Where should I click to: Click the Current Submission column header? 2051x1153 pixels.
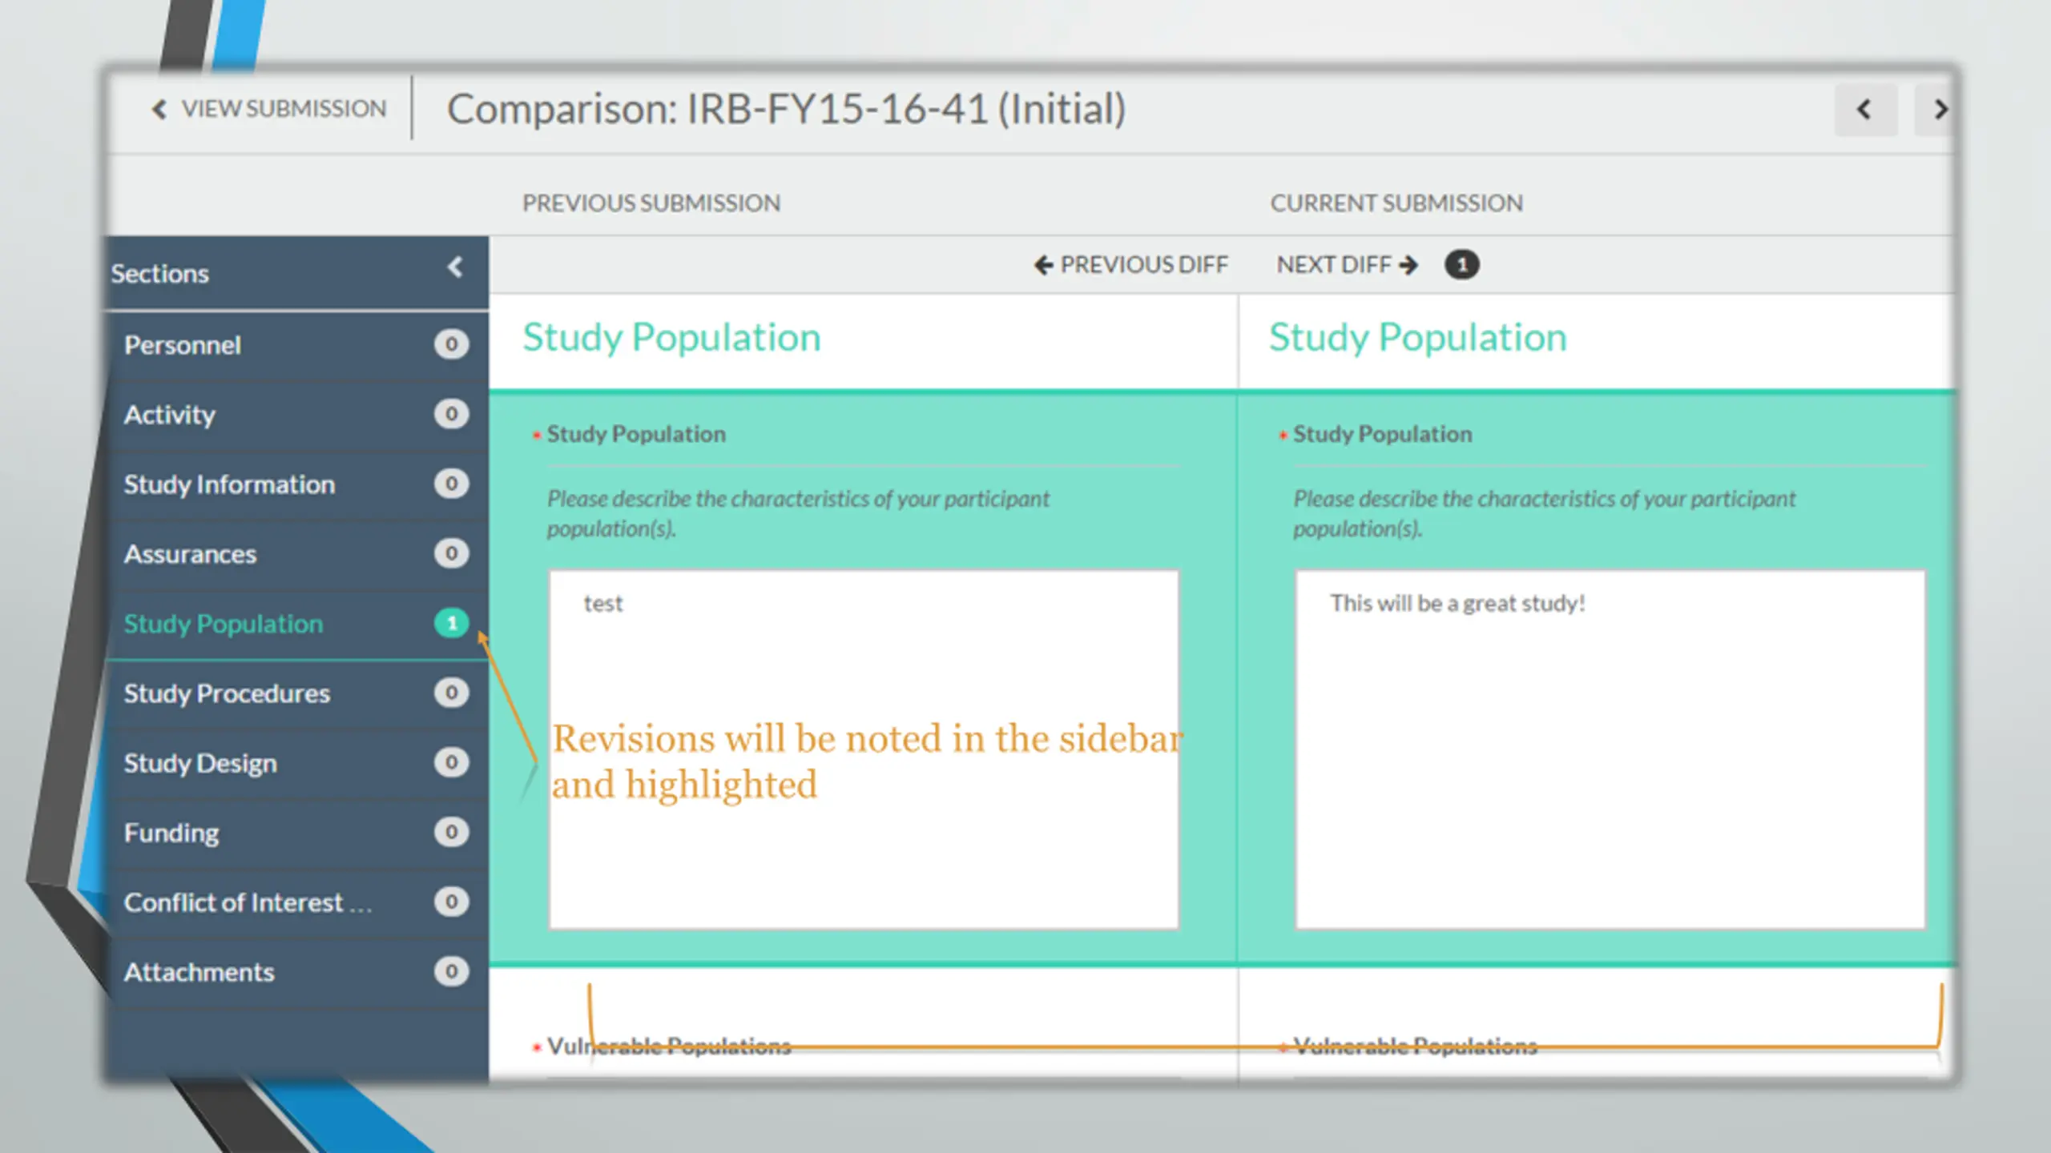pyautogui.click(x=1396, y=203)
